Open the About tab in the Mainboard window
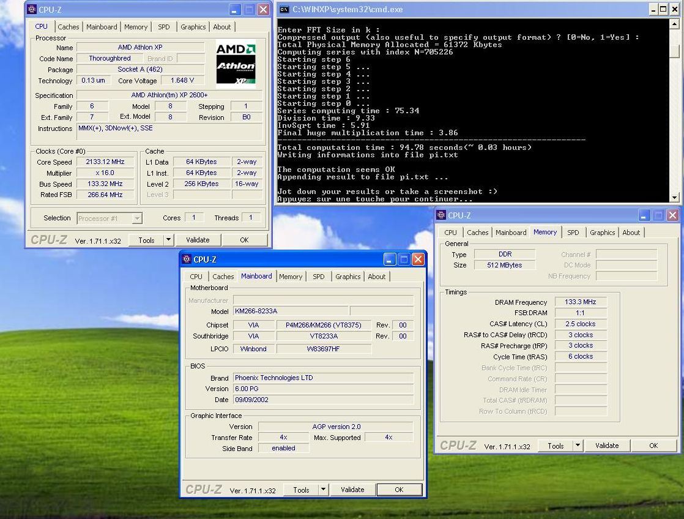 (x=377, y=276)
